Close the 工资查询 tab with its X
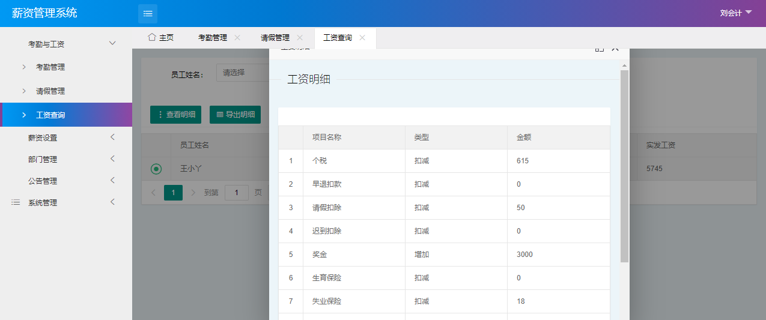This screenshot has height=320, width=766. (362, 37)
